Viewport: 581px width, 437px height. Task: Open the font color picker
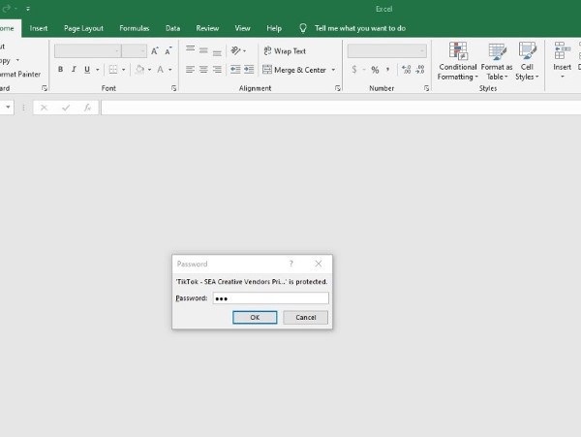coord(171,70)
